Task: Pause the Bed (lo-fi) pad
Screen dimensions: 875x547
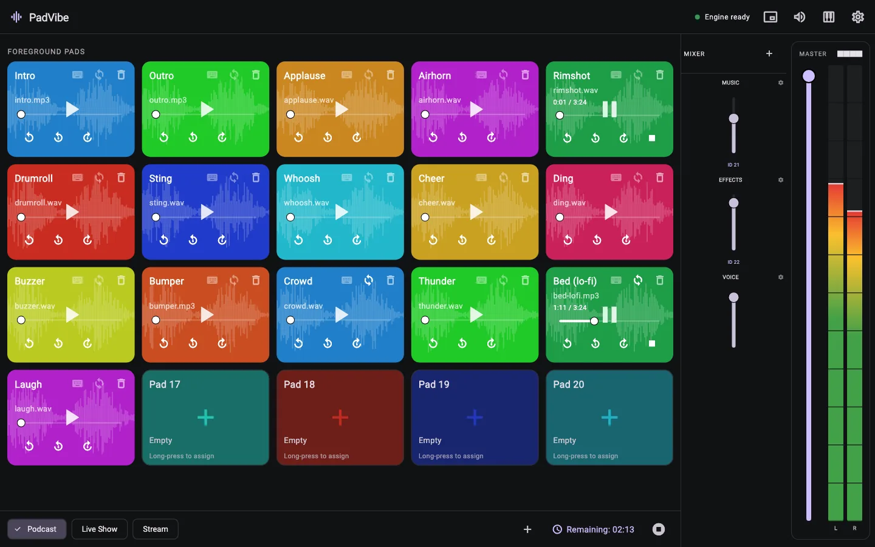Action: click(x=609, y=315)
